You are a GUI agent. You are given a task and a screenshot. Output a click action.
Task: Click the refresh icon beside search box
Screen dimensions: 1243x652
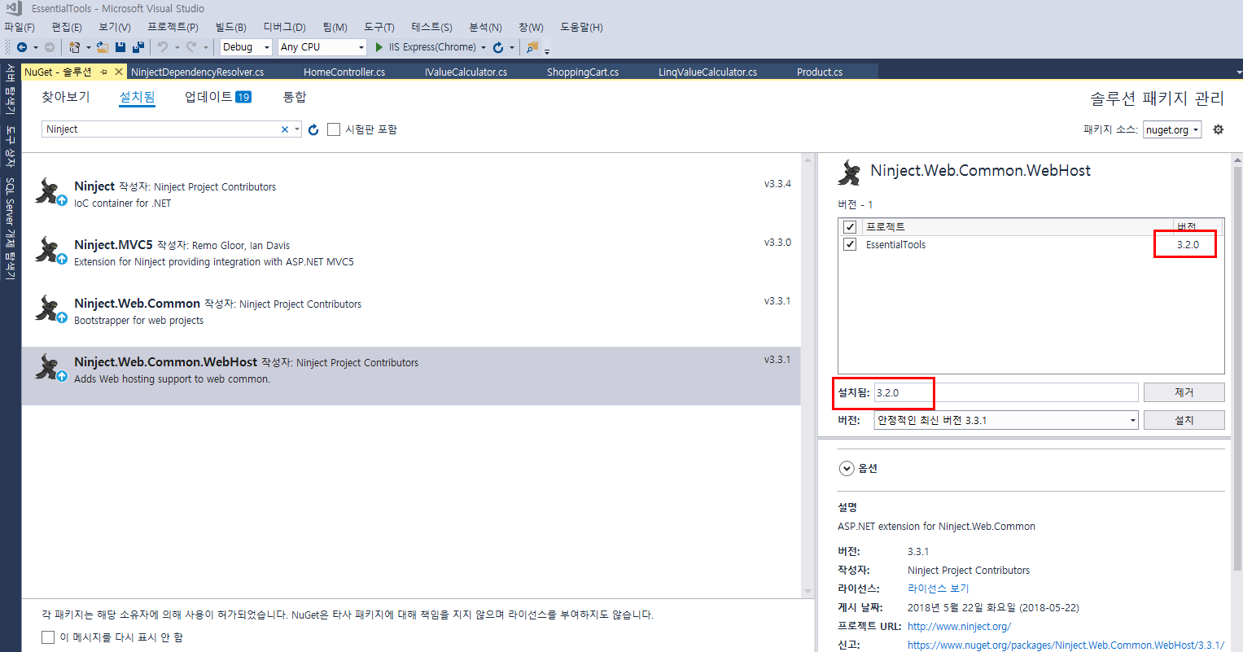tap(313, 129)
